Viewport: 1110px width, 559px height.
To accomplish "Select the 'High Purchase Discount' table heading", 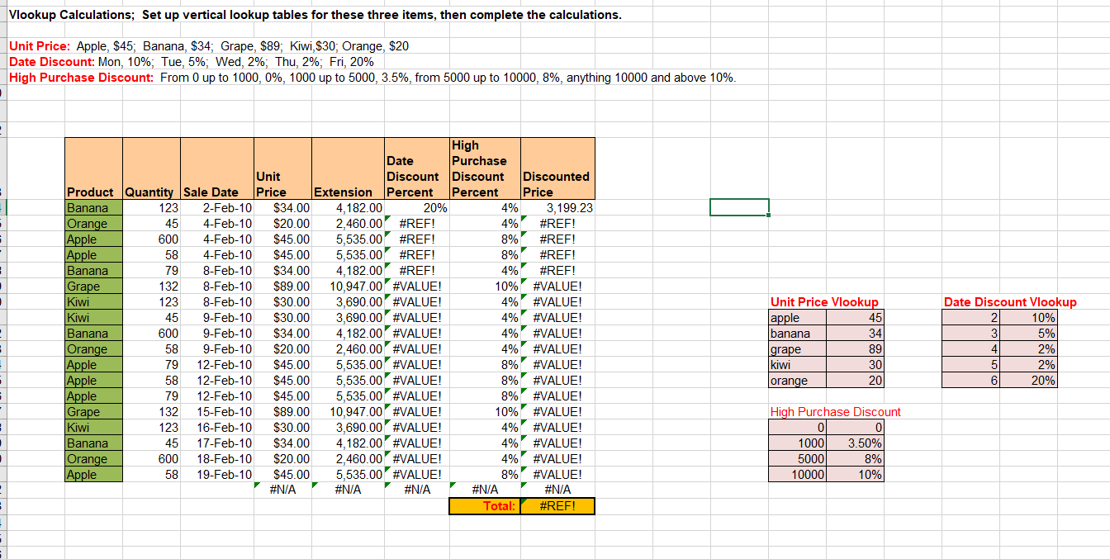I will [x=835, y=412].
